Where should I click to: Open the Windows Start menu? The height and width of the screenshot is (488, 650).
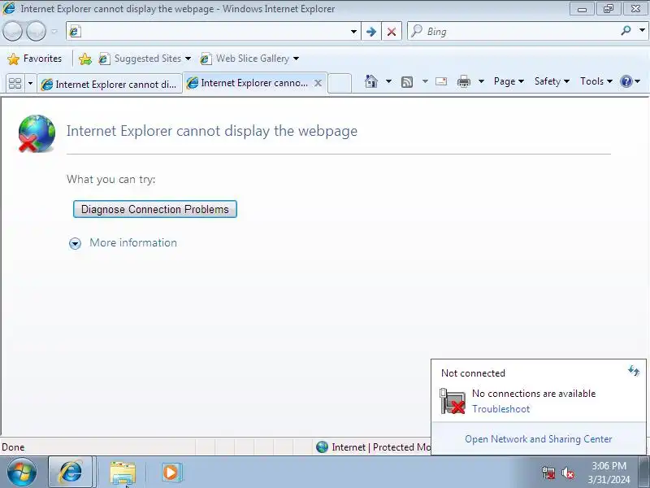[x=22, y=473]
